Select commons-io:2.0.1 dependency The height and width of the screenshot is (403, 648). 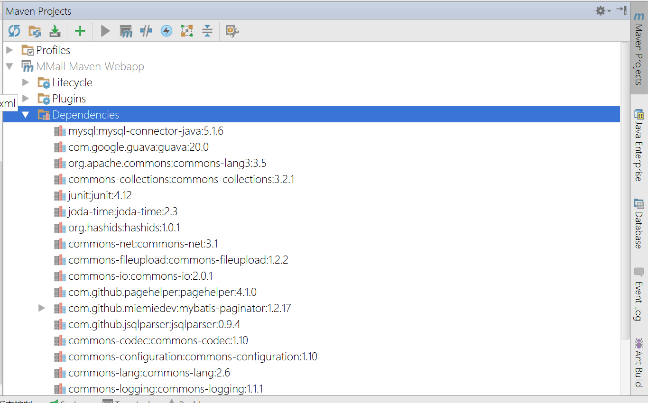[140, 276]
